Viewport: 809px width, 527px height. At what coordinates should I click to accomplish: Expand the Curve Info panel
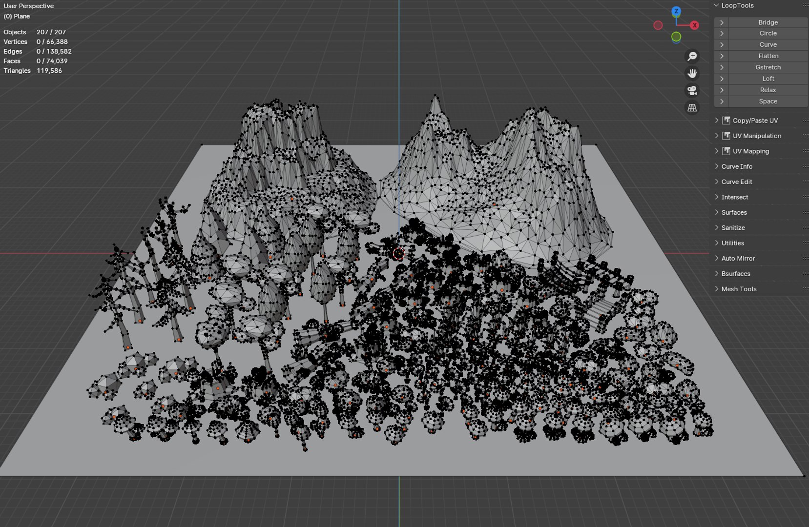717,166
